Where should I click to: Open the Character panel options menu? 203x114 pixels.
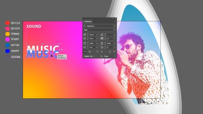pos(115,22)
